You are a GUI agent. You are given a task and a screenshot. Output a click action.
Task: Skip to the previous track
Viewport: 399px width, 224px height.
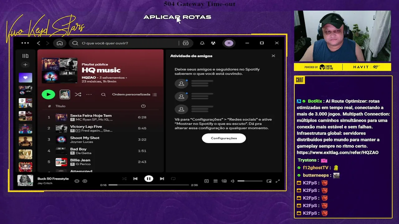[x=135, y=179]
